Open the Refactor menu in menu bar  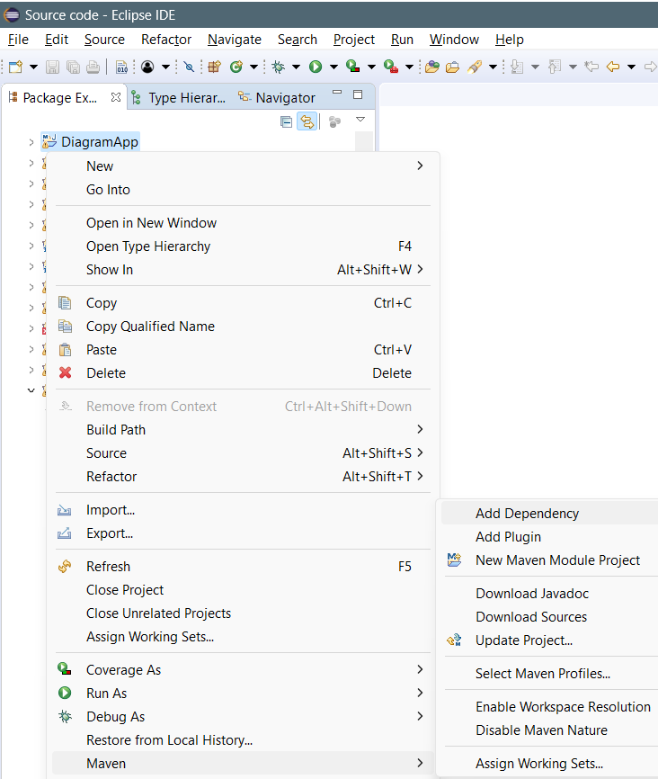pyautogui.click(x=166, y=40)
